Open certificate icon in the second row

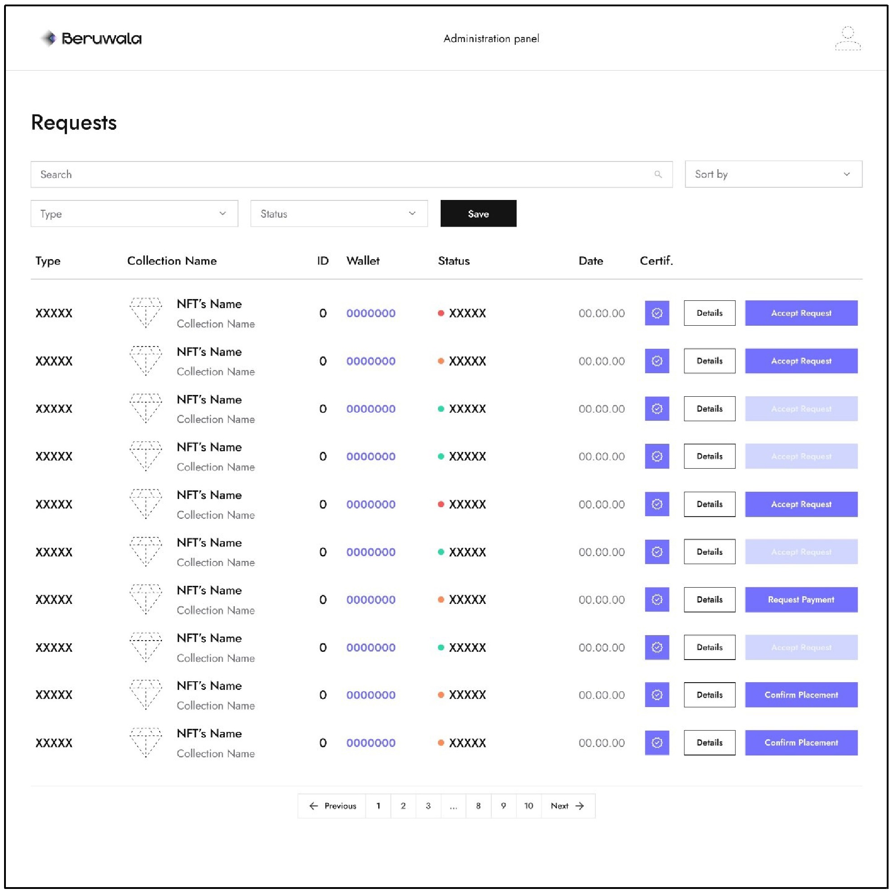tap(657, 361)
